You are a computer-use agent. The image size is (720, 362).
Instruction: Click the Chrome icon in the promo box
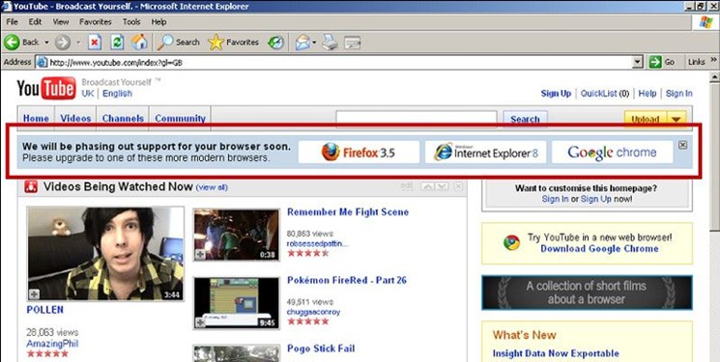coord(511,242)
